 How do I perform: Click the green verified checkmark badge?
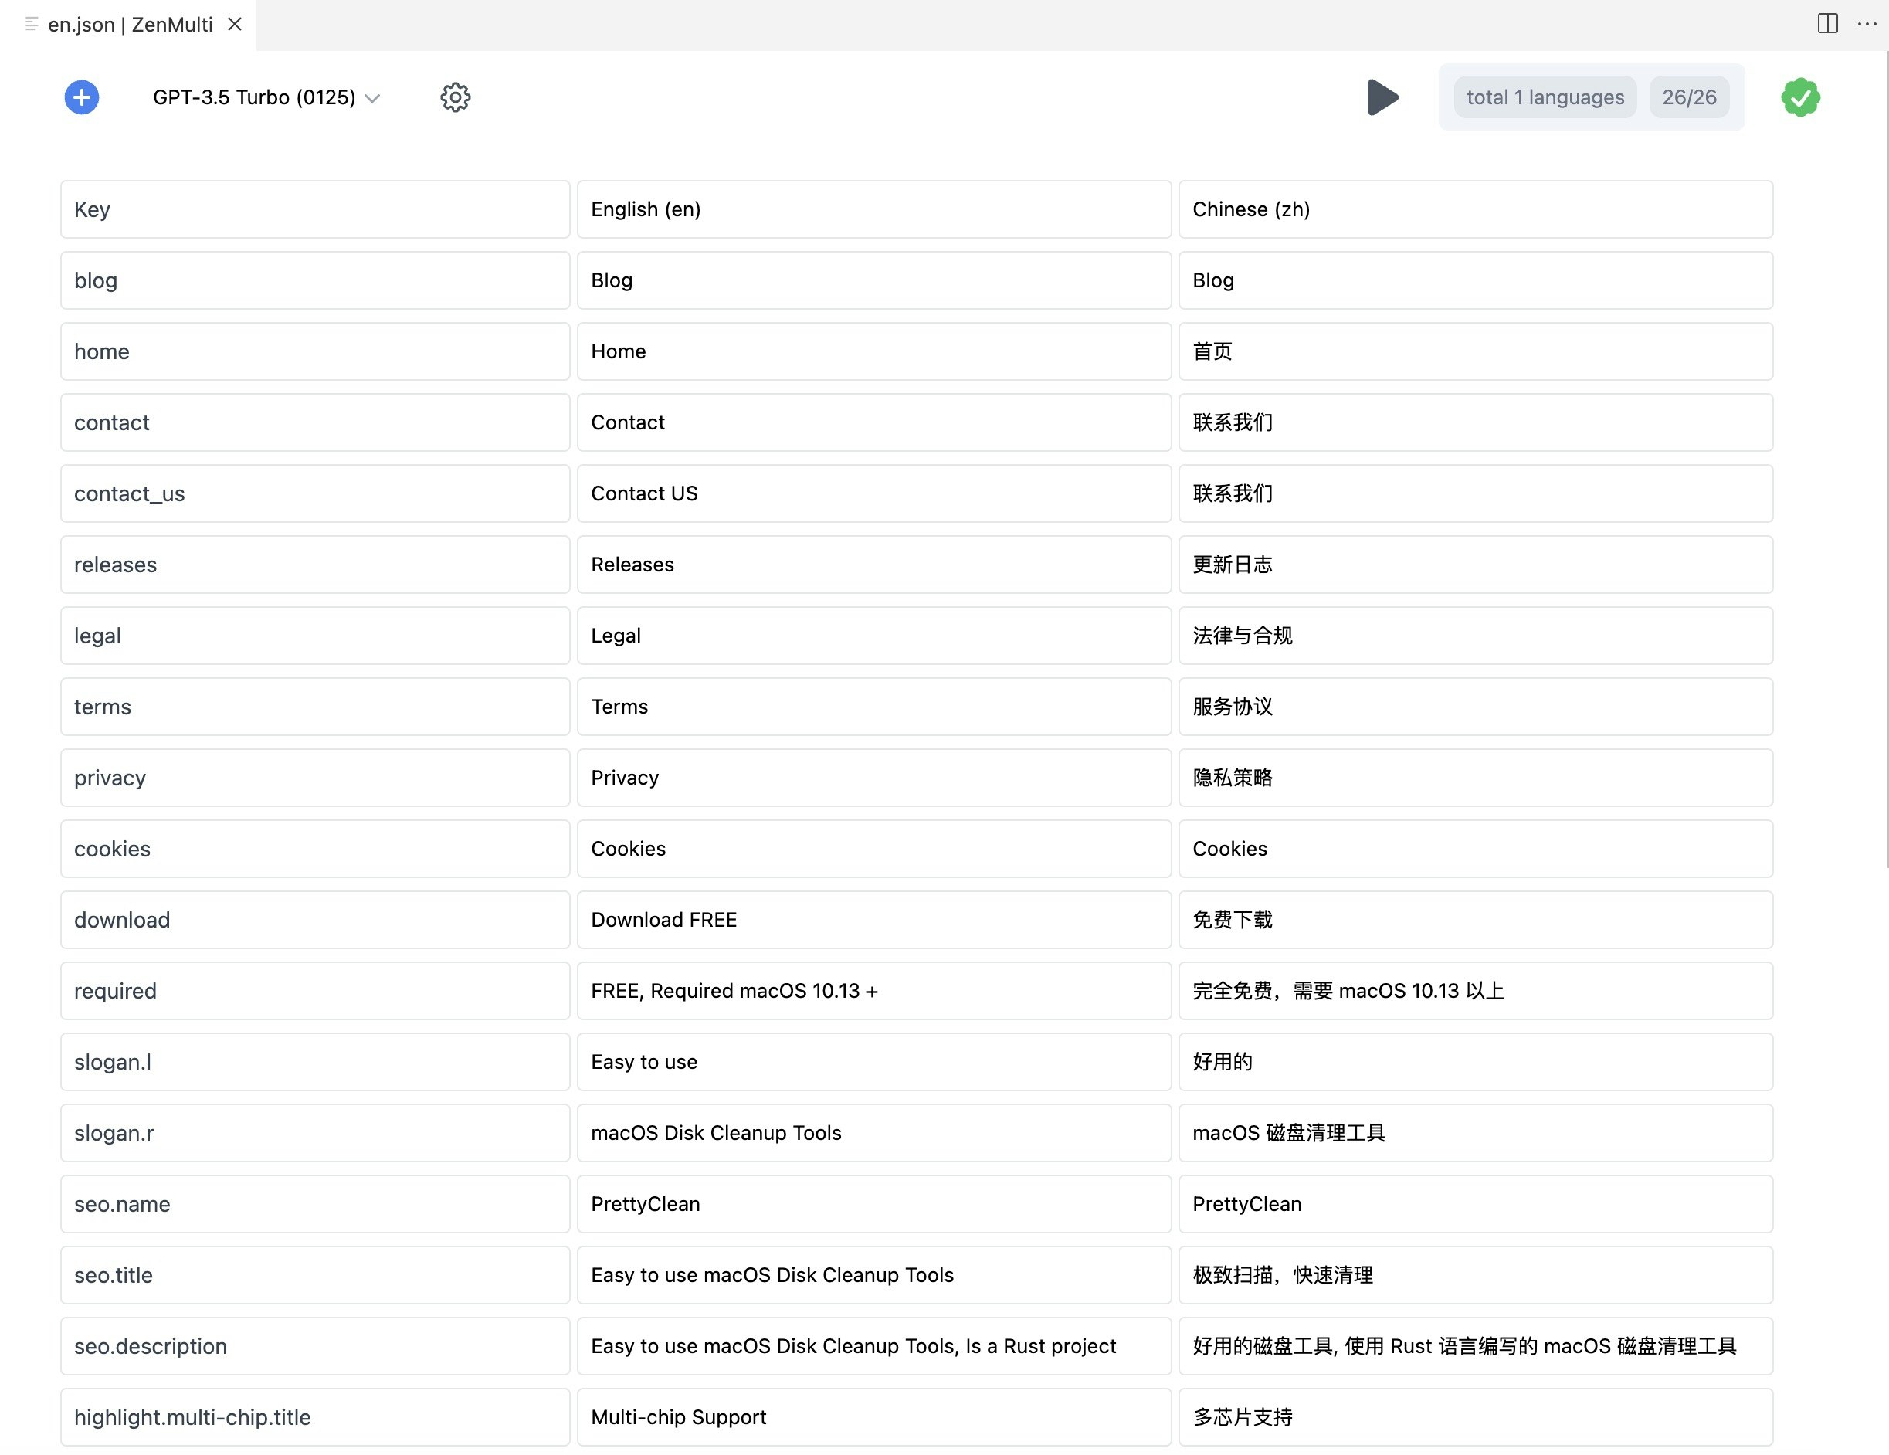click(1800, 97)
